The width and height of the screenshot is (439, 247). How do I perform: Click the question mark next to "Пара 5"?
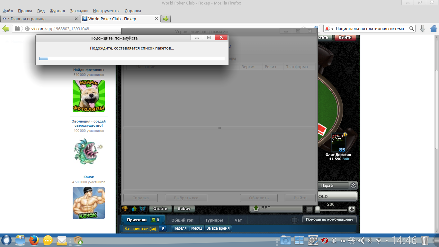(354, 185)
